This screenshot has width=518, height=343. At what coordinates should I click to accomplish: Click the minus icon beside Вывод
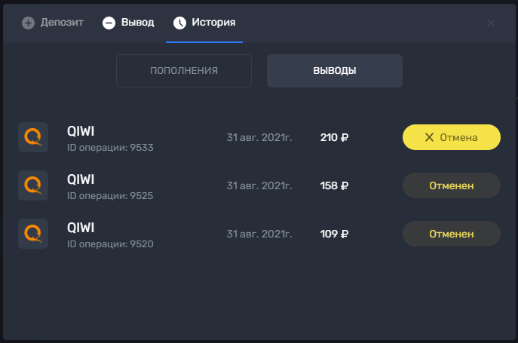[109, 23]
